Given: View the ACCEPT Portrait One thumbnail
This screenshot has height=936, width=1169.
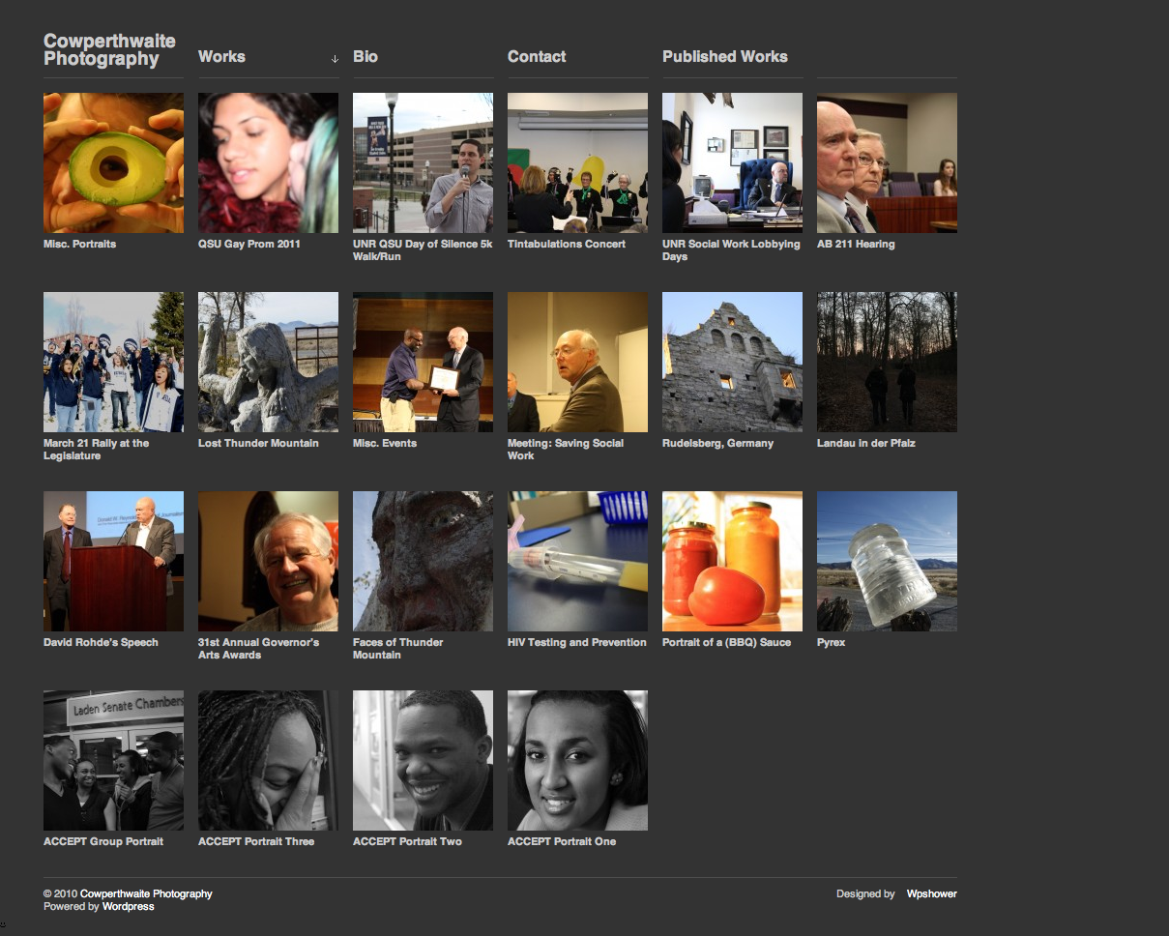Looking at the screenshot, I should 577,760.
